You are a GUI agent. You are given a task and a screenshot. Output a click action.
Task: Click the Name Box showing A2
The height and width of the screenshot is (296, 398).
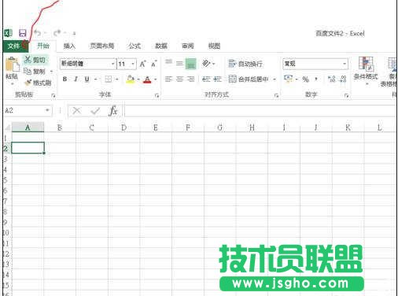[x=28, y=110]
